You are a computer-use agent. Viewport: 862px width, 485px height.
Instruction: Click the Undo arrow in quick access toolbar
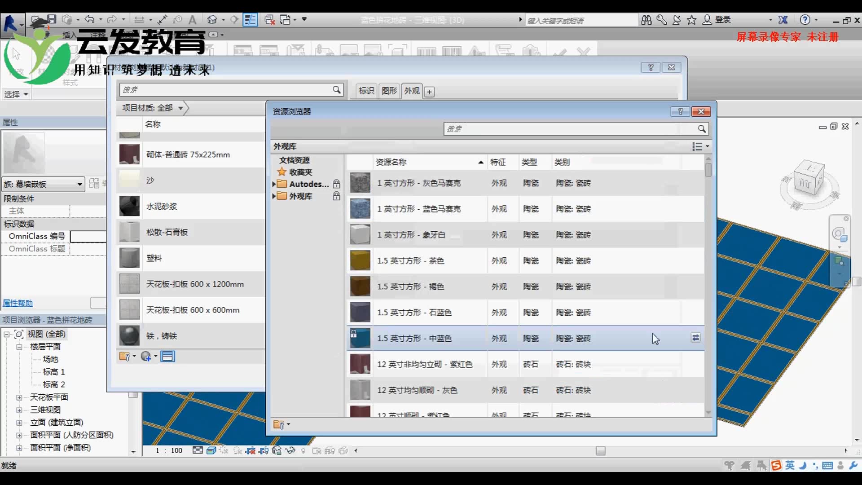coord(89,19)
